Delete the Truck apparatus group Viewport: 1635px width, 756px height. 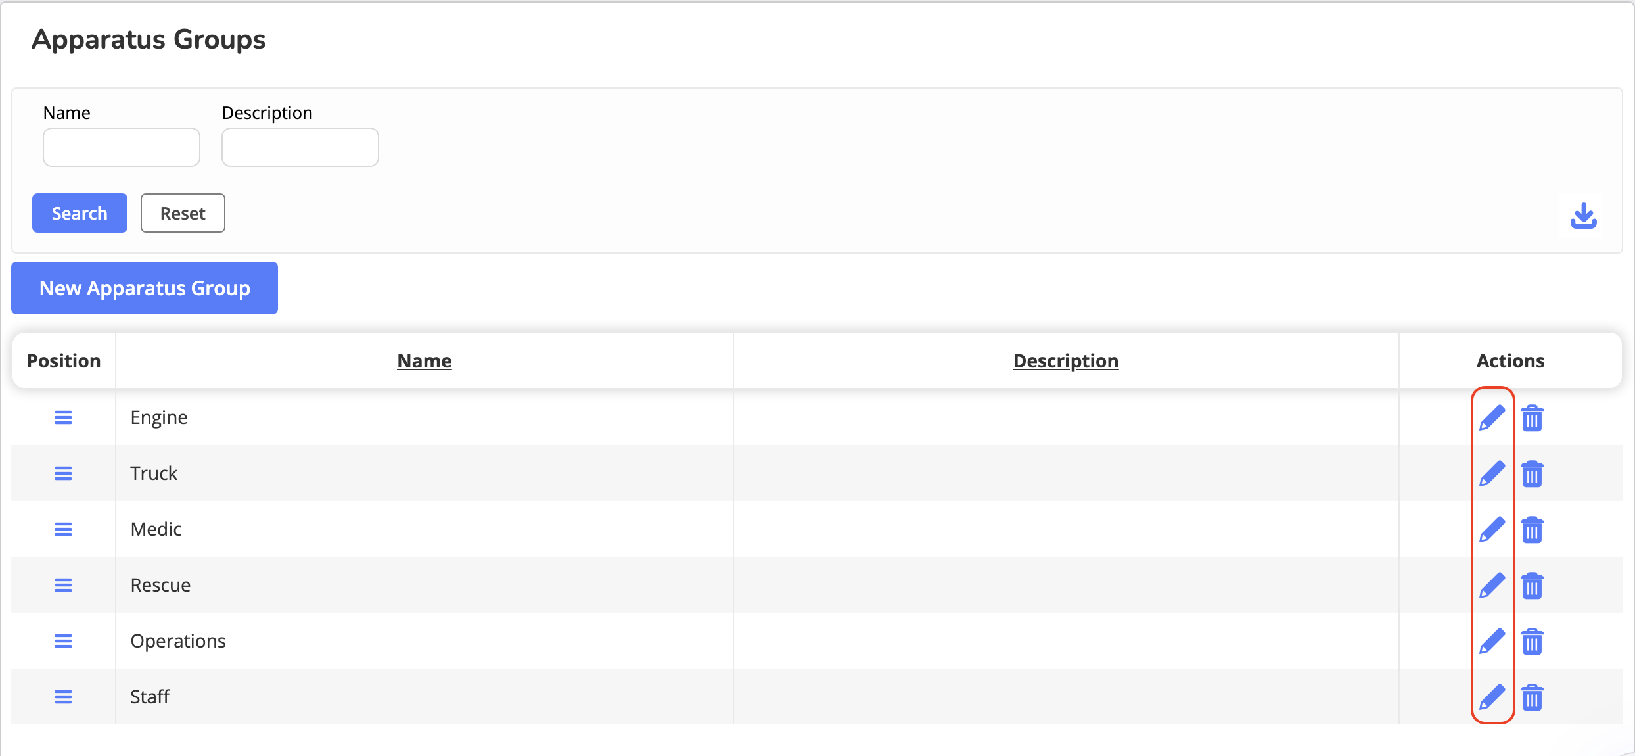pyautogui.click(x=1532, y=474)
